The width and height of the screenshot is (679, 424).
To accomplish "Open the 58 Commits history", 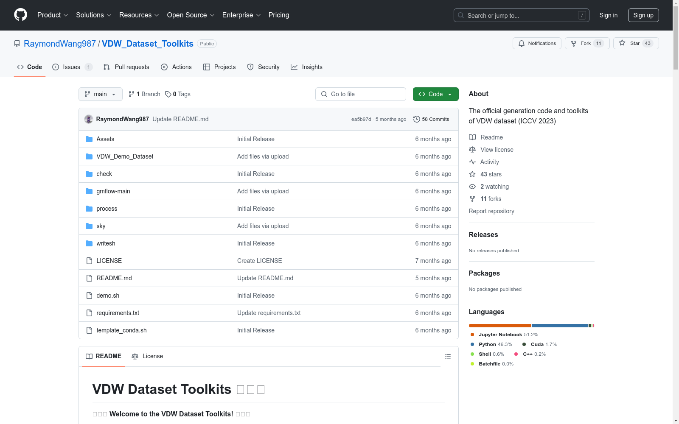I will 431,119.
